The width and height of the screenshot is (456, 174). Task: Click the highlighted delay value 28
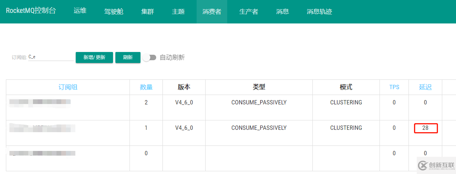tap(426, 128)
